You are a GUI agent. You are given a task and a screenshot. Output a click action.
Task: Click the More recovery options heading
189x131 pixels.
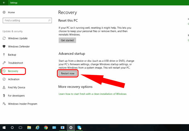point(76,87)
